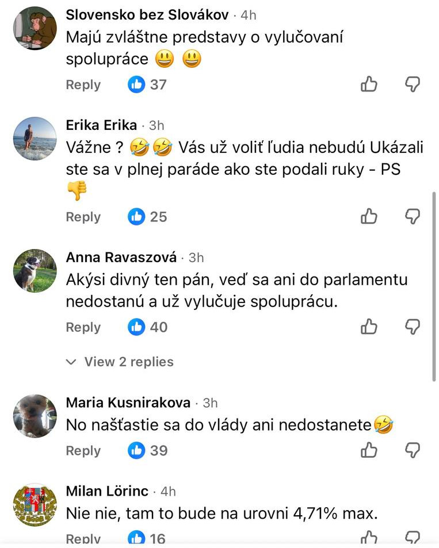The image size is (439, 548).
Task: Open the 40 likes reaction count
Action: 147,327
